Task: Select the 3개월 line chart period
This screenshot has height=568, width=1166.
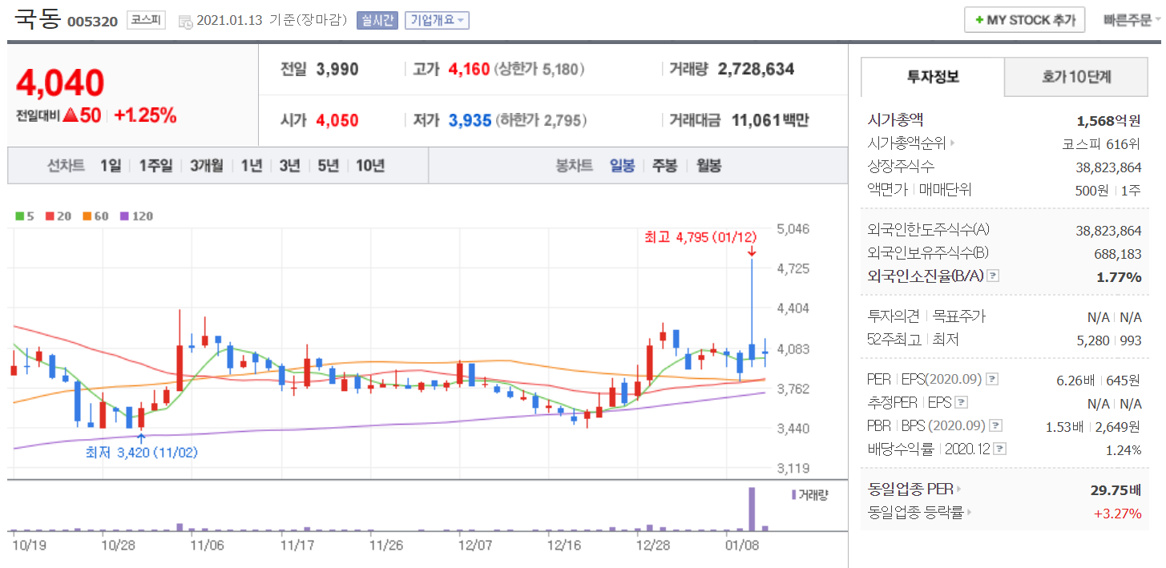Action: [x=206, y=165]
